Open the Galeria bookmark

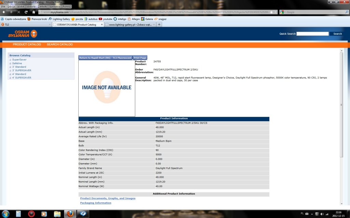pyautogui.click(x=147, y=19)
